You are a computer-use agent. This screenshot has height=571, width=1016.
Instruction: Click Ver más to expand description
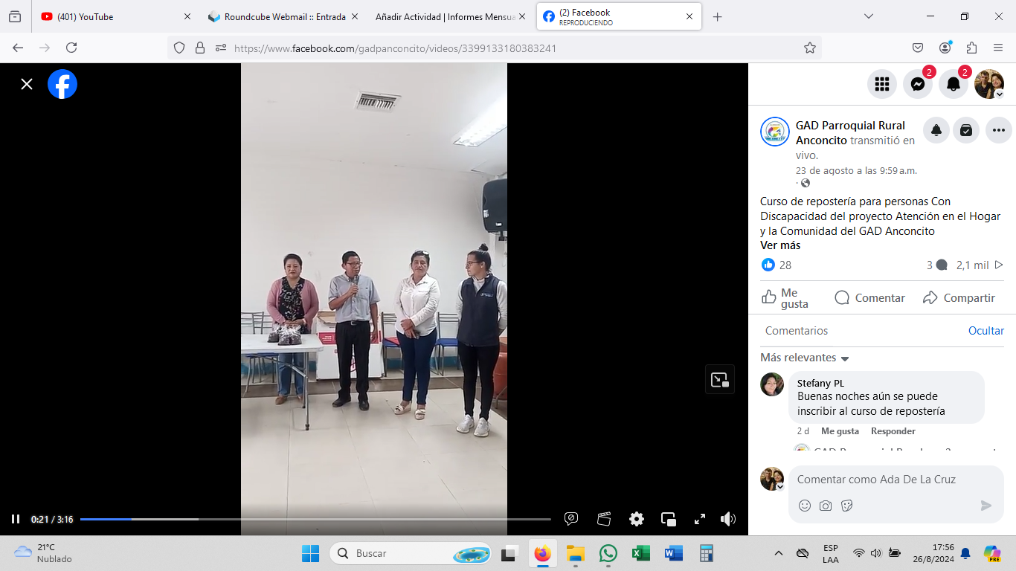780,245
